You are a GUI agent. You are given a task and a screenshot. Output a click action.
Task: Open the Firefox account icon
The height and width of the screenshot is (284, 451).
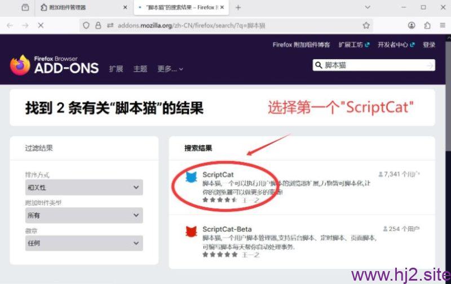[x=412, y=25]
